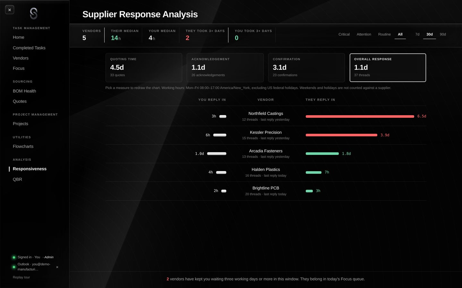Open Flowcharts utility
Viewport: 462px width, 288px height.
point(23,146)
